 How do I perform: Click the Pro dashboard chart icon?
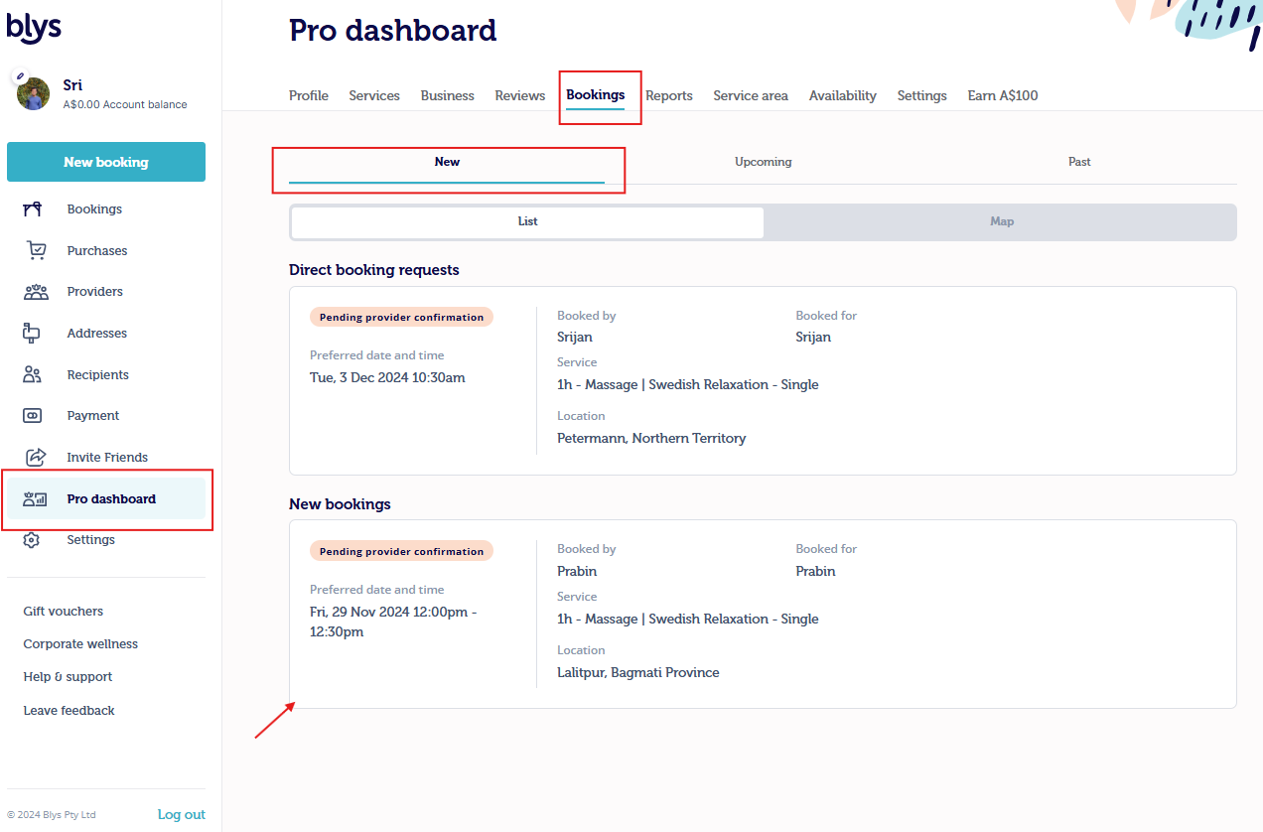(35, 499)
